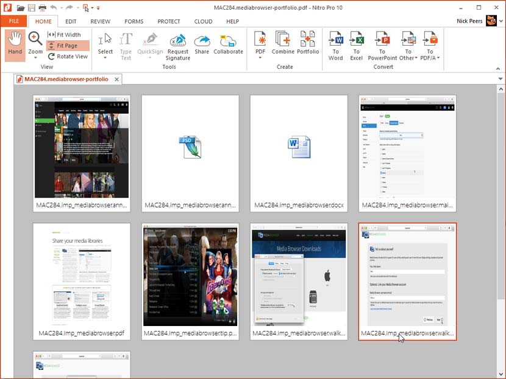Viewport: 506px width, 379px height.
Task: Open the FILE menu
Action: click(13, 21)
